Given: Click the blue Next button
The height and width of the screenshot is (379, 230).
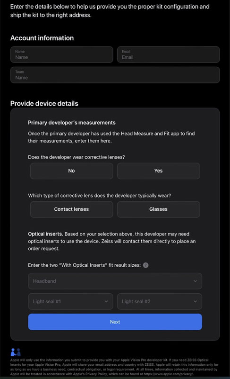Looking at the screenshot, I should click(x=115, y=322).
